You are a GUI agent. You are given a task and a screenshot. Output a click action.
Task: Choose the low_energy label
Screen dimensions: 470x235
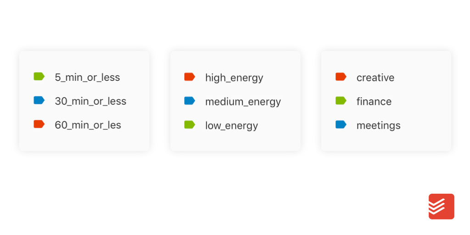[231, 126]
